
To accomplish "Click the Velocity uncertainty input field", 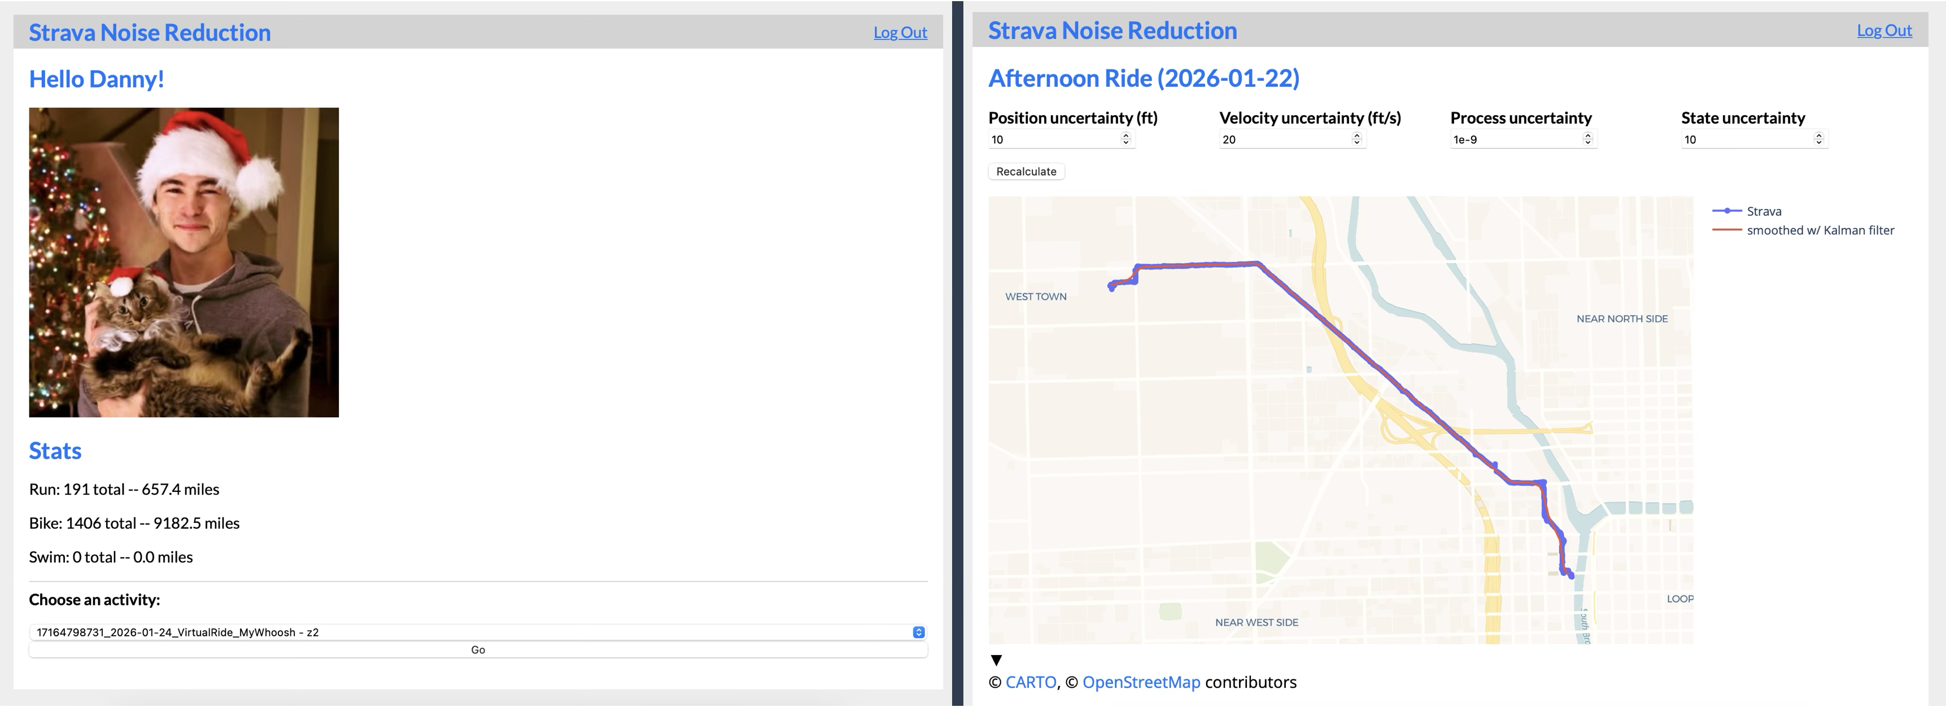I will point(1284,139).
